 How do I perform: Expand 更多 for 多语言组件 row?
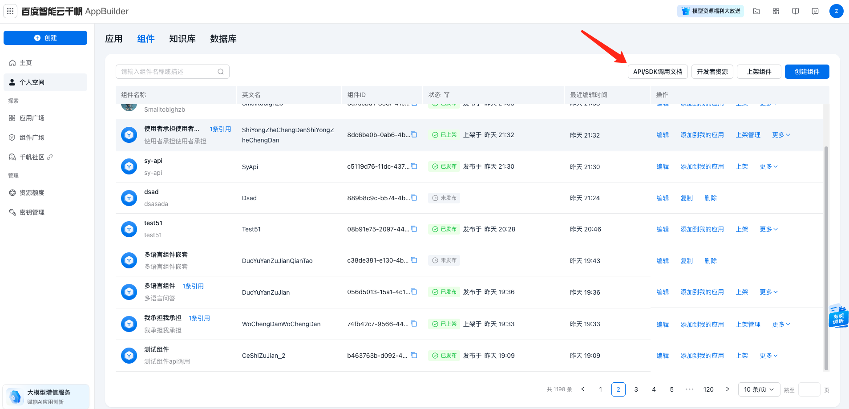pos(768,292)
